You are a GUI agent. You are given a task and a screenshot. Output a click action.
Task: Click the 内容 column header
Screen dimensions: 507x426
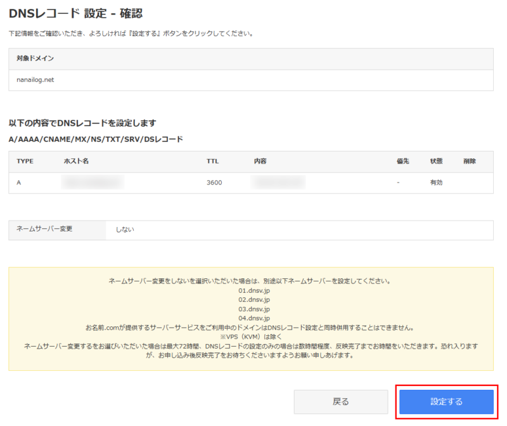coord(260,162)
